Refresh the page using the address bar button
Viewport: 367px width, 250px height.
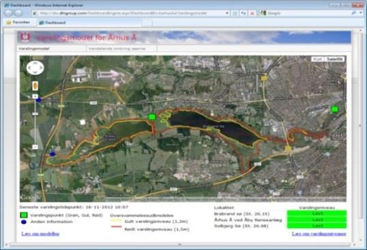[x=244, y=14]
